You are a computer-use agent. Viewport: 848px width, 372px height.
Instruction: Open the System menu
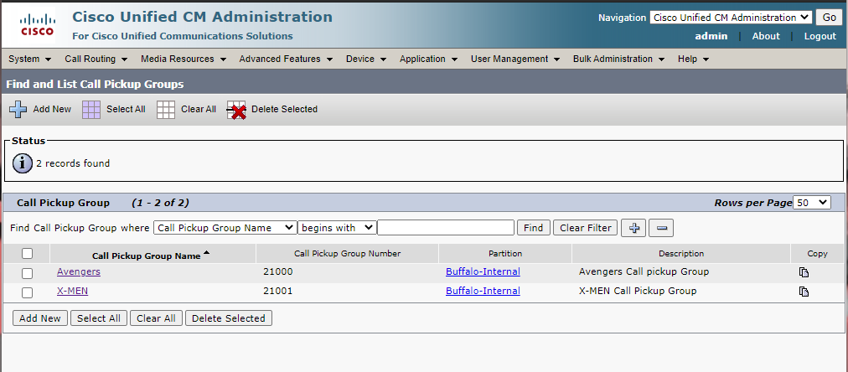(x=29, y=59)
